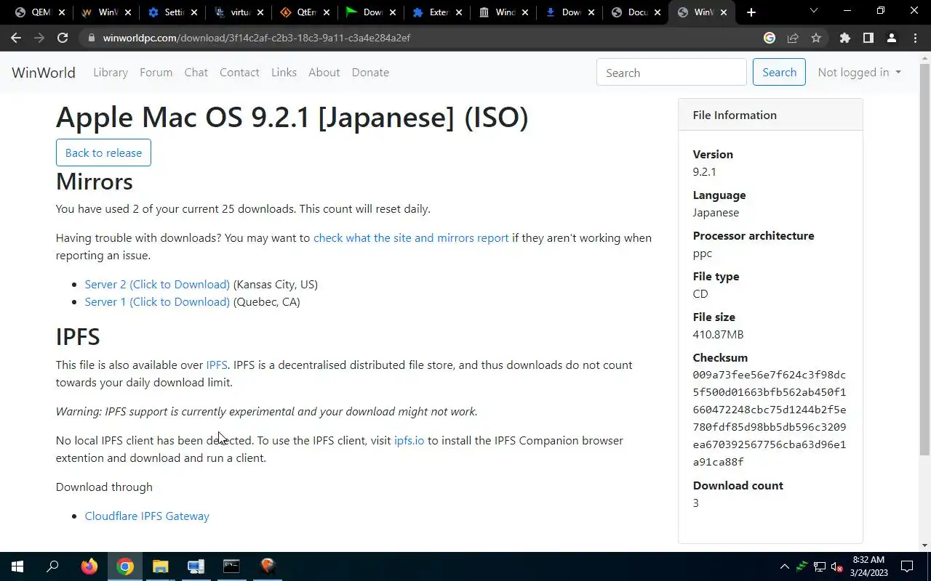The image size is (931, 581).
Task: Open the Forum menu item
Action: (x=156, y=73)
